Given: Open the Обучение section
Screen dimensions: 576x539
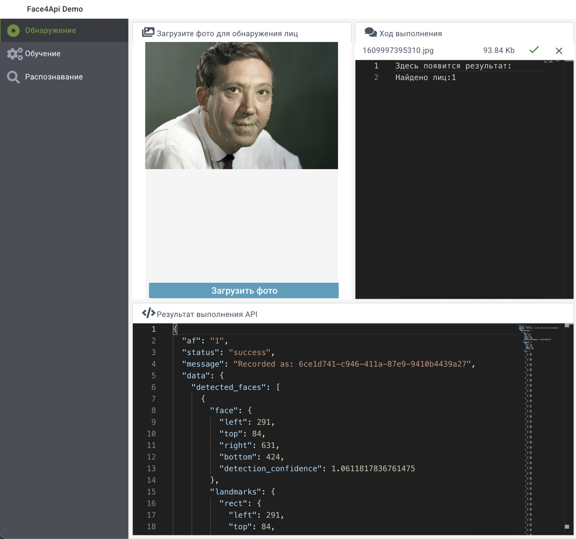Looking at the screenshot, I should coord(64,54).
